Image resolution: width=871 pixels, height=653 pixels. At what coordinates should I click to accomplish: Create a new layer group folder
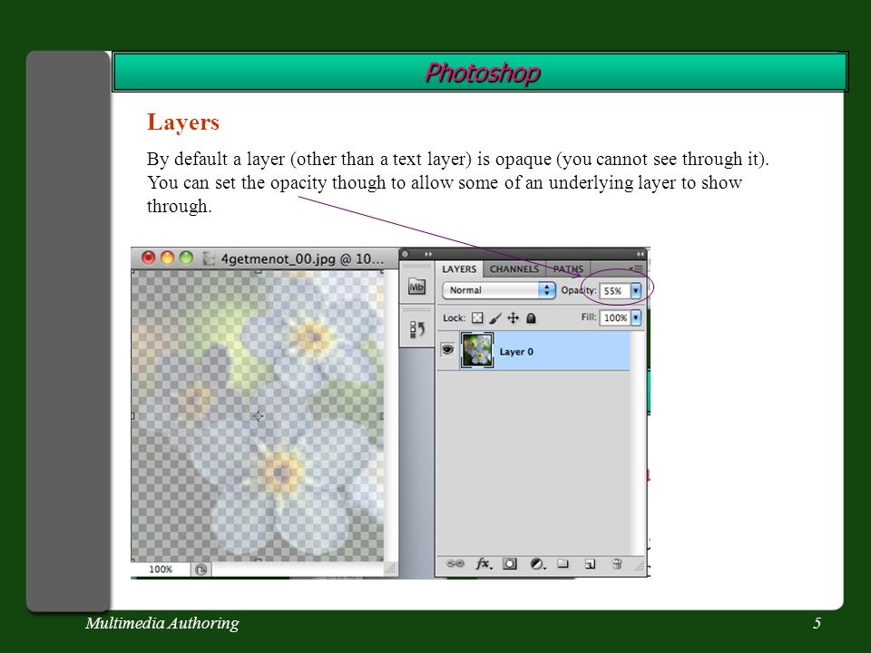click(563, 563)
